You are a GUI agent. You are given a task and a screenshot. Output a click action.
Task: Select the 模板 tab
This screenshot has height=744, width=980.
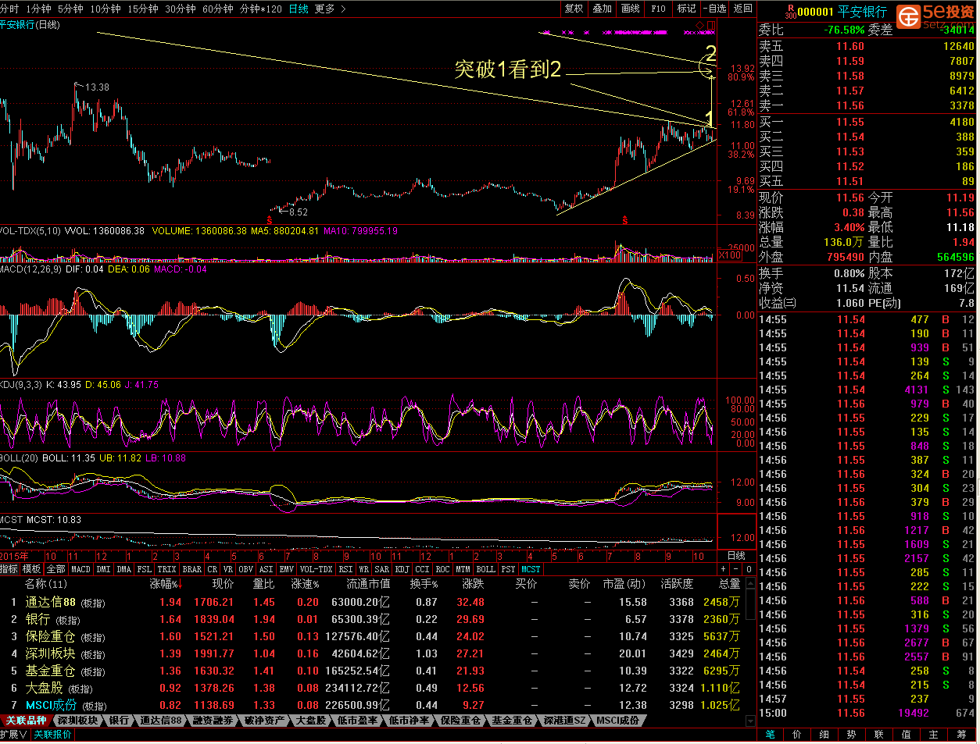click(x=31, y=570)
